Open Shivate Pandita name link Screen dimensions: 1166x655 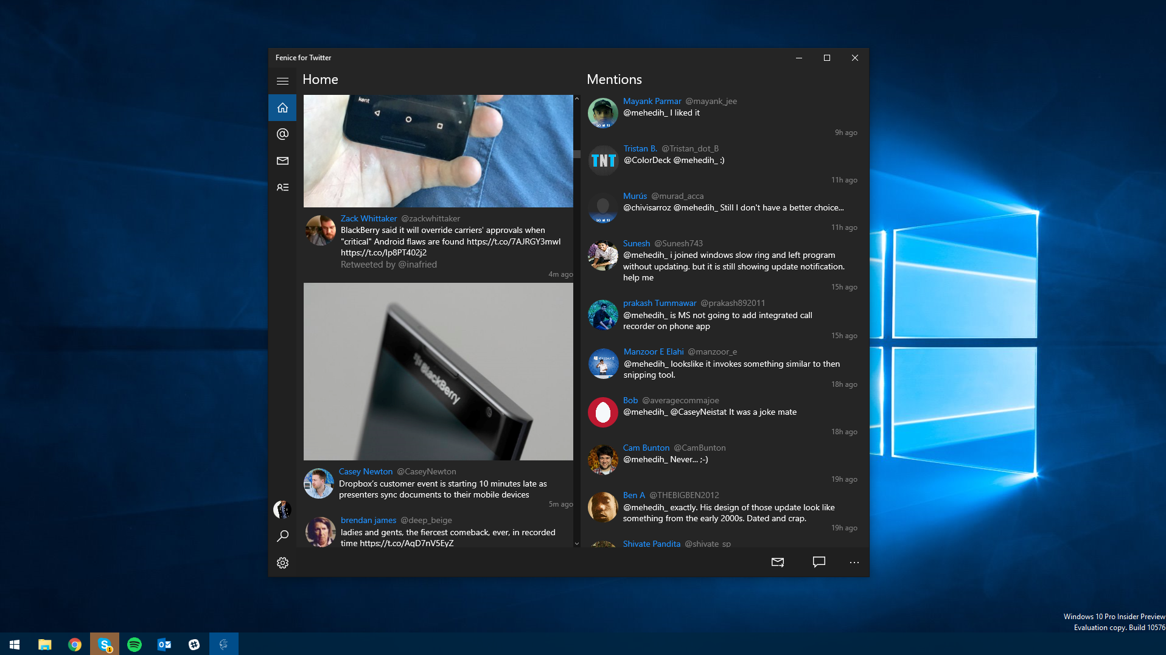point(652,544)
